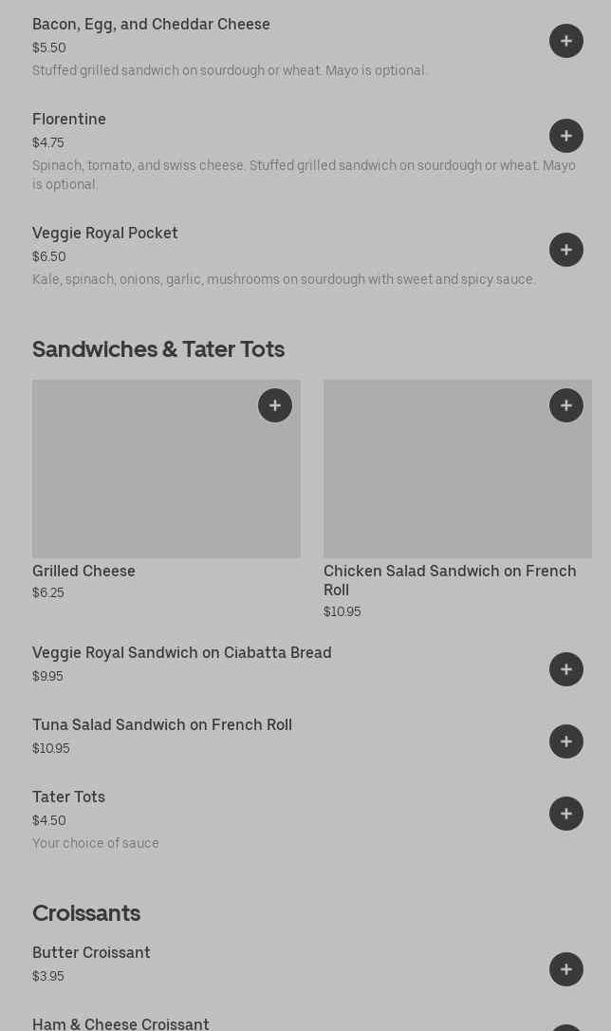
Task: Open Bacon, Egg, and Cheddar Cheese title
Action: pos(151,25)
